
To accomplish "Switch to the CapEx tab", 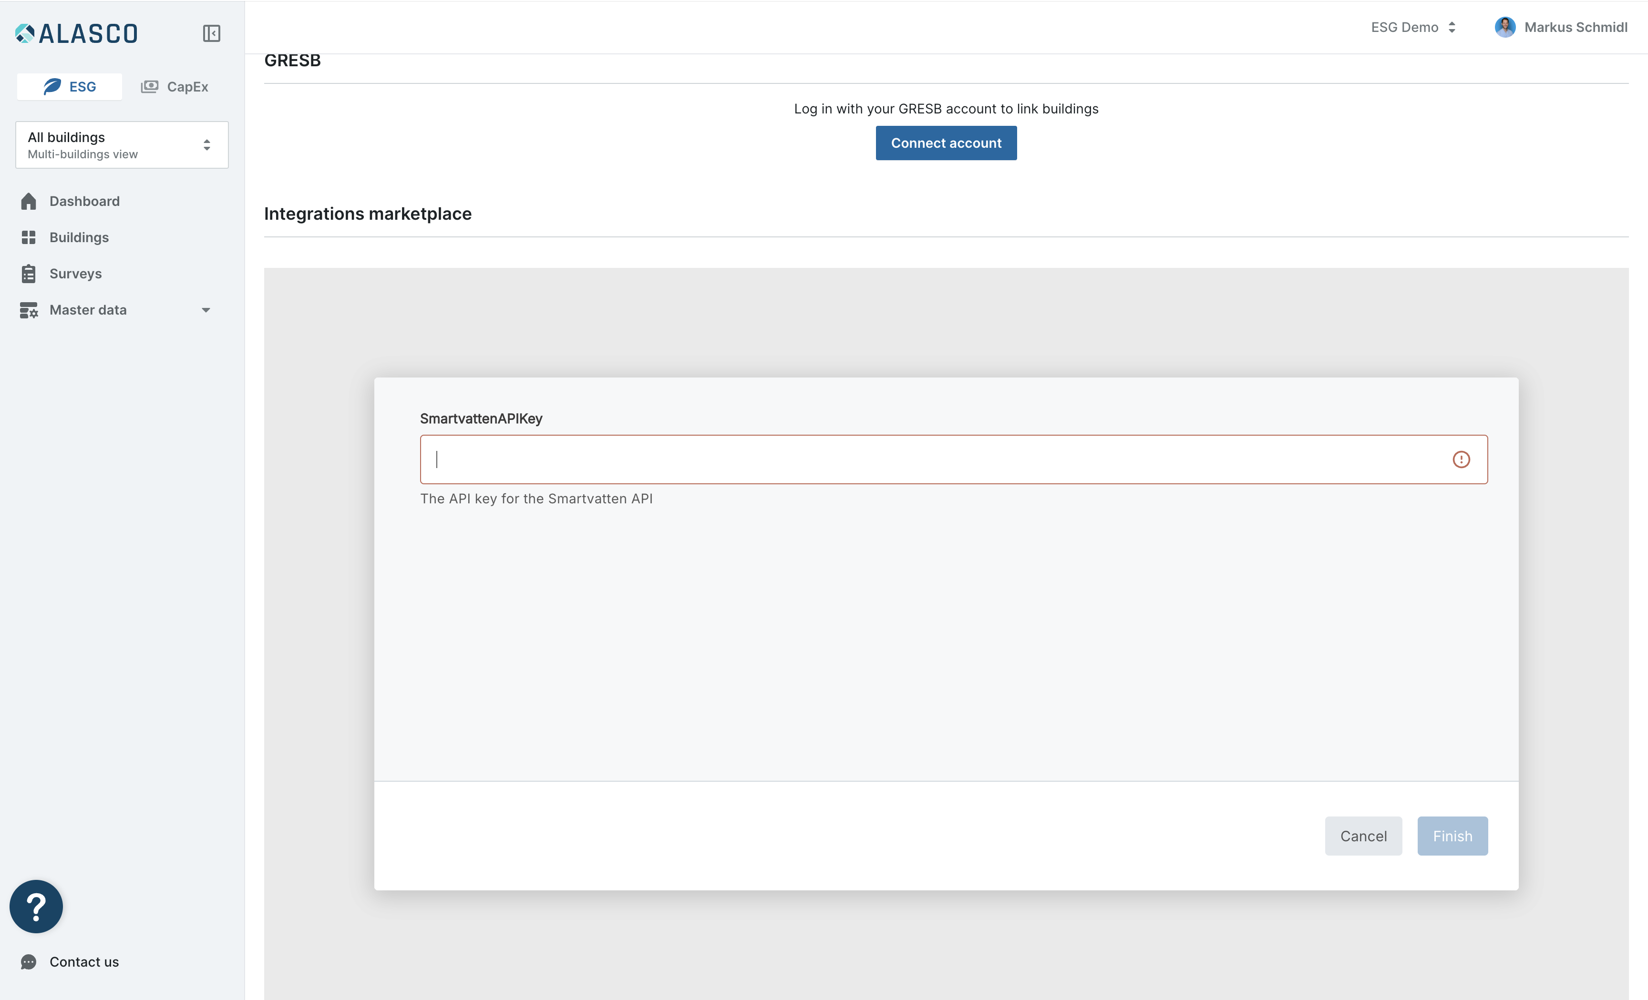I will pyautogui.click(x=175, y=86).
